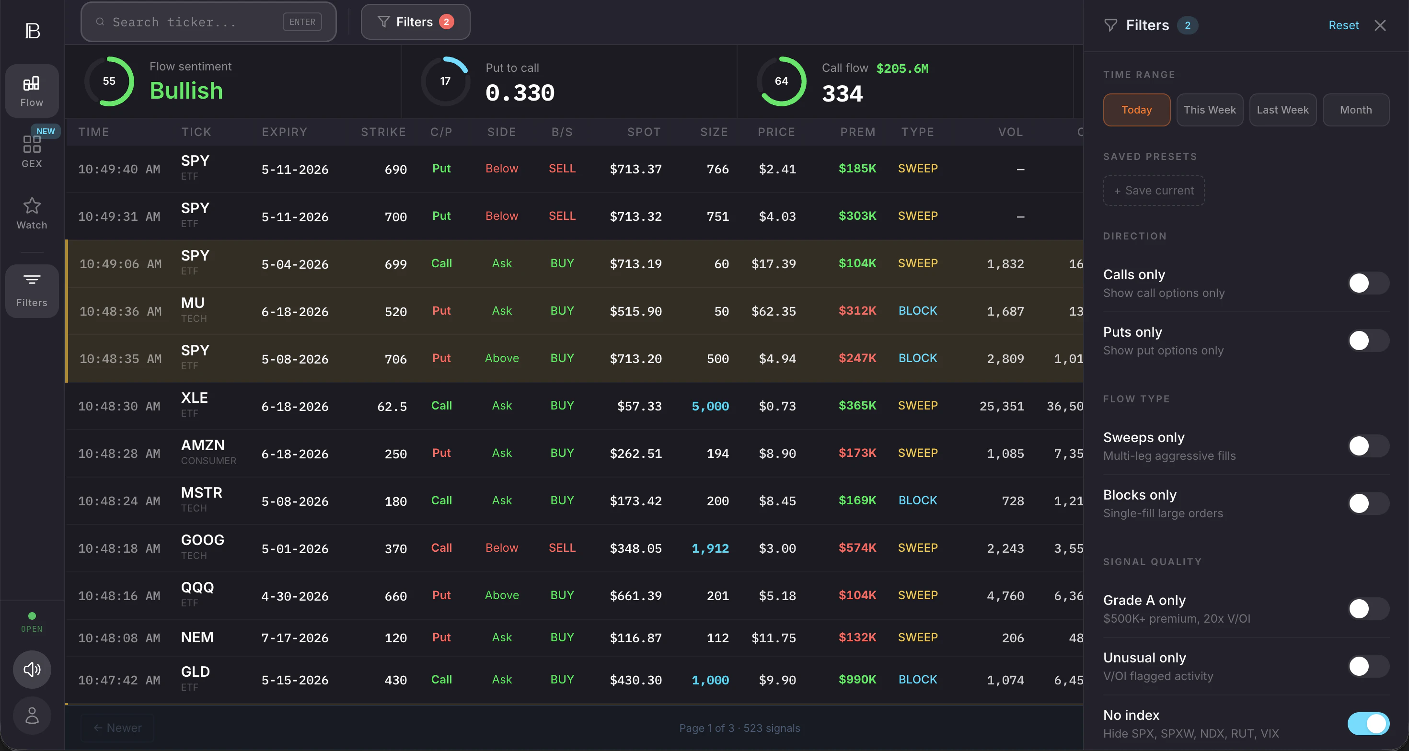Select Today time range
1409x751 pixels.
click(x=1137, y=110)
